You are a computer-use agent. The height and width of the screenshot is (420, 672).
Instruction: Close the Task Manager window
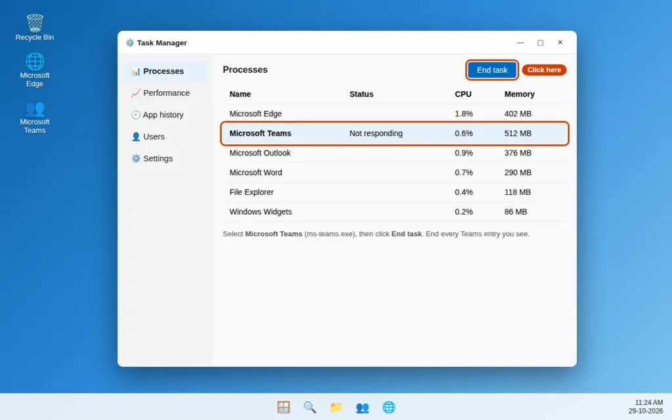coord(560,43)
